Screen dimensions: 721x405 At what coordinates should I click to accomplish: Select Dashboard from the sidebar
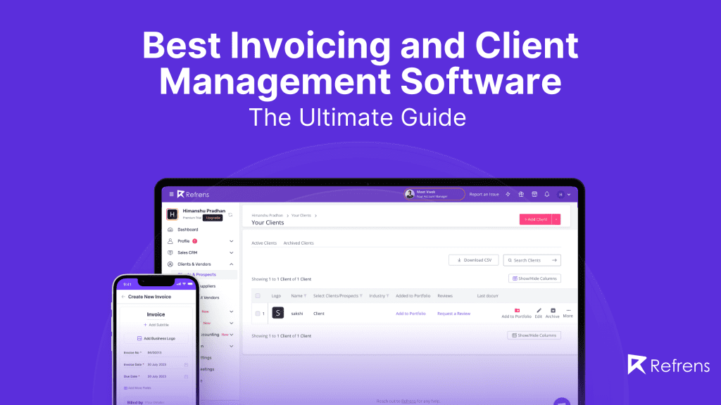pos(187,229)
